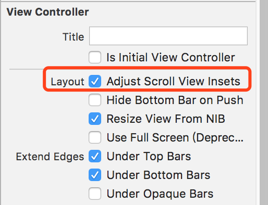The height and width of the screenshot is (205, 268).
Task: Tick the Hide Bottom Bar on Push checkbox
Action: pyautogui.click(x=95, y=100)
